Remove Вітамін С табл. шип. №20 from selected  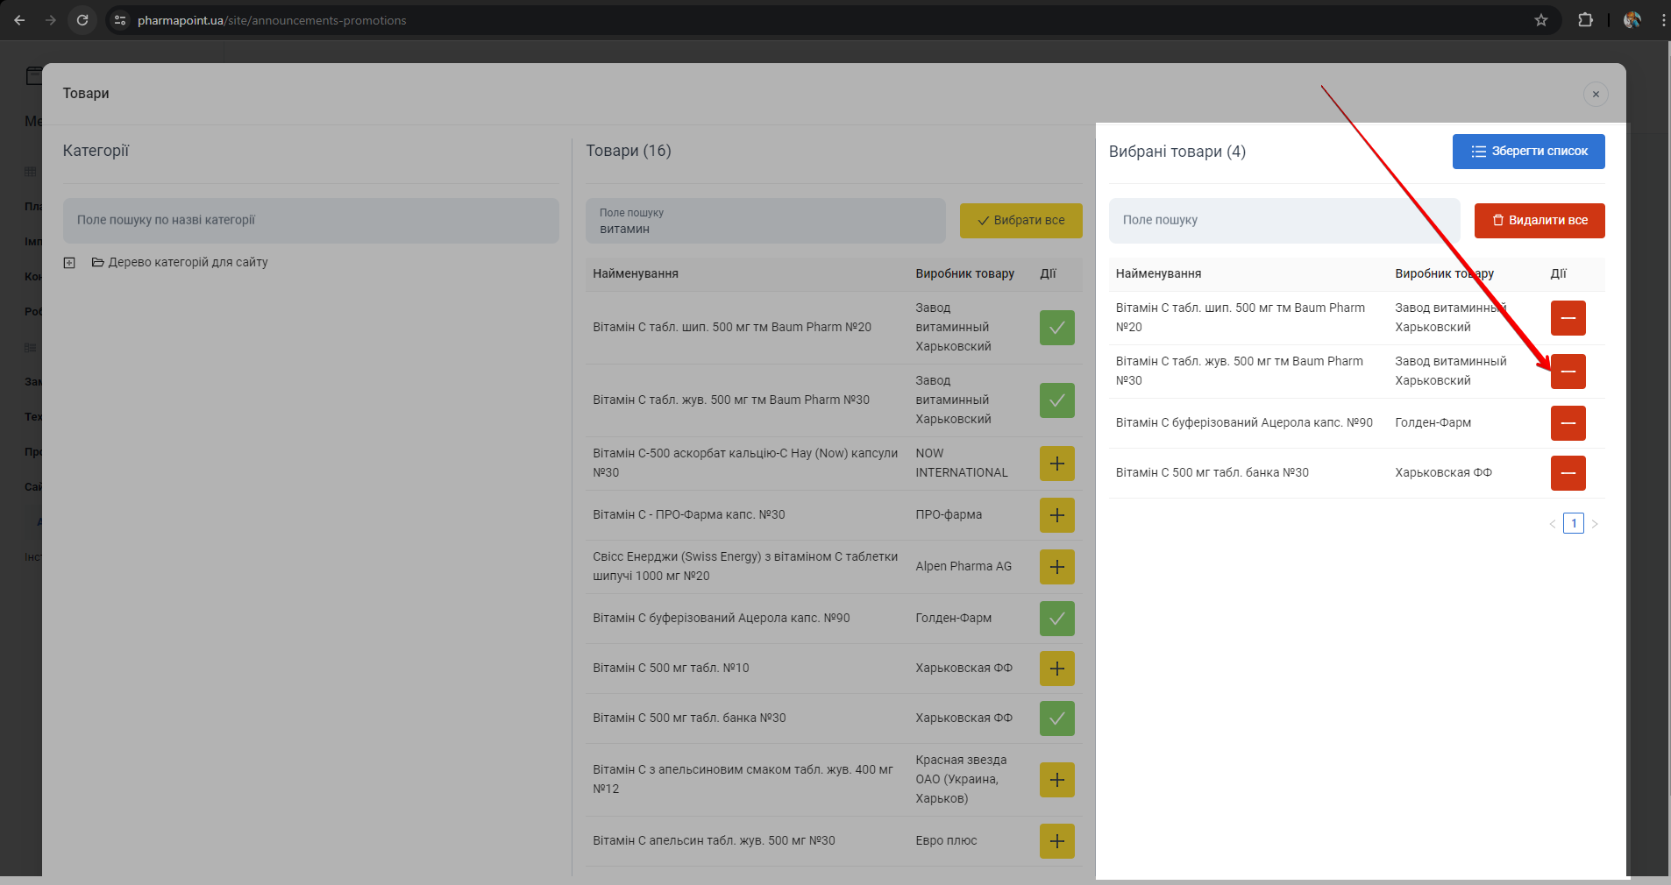click(1568, 318)
